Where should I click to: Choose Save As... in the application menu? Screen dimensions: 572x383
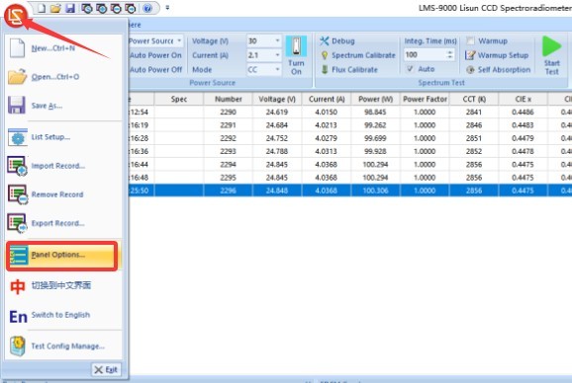[x=64, y=106]
